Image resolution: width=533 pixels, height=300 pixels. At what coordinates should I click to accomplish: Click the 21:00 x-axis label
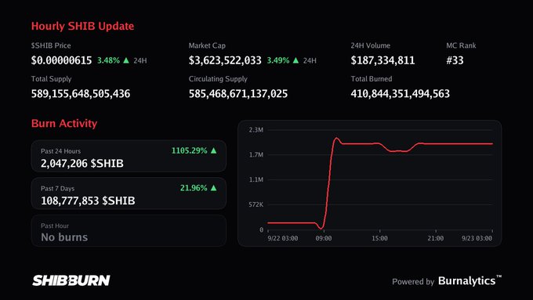coord(436,238)
